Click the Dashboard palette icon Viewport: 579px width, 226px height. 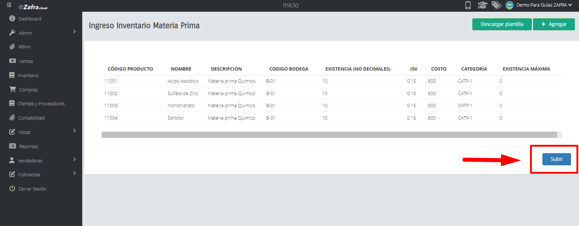coord(12,18)
